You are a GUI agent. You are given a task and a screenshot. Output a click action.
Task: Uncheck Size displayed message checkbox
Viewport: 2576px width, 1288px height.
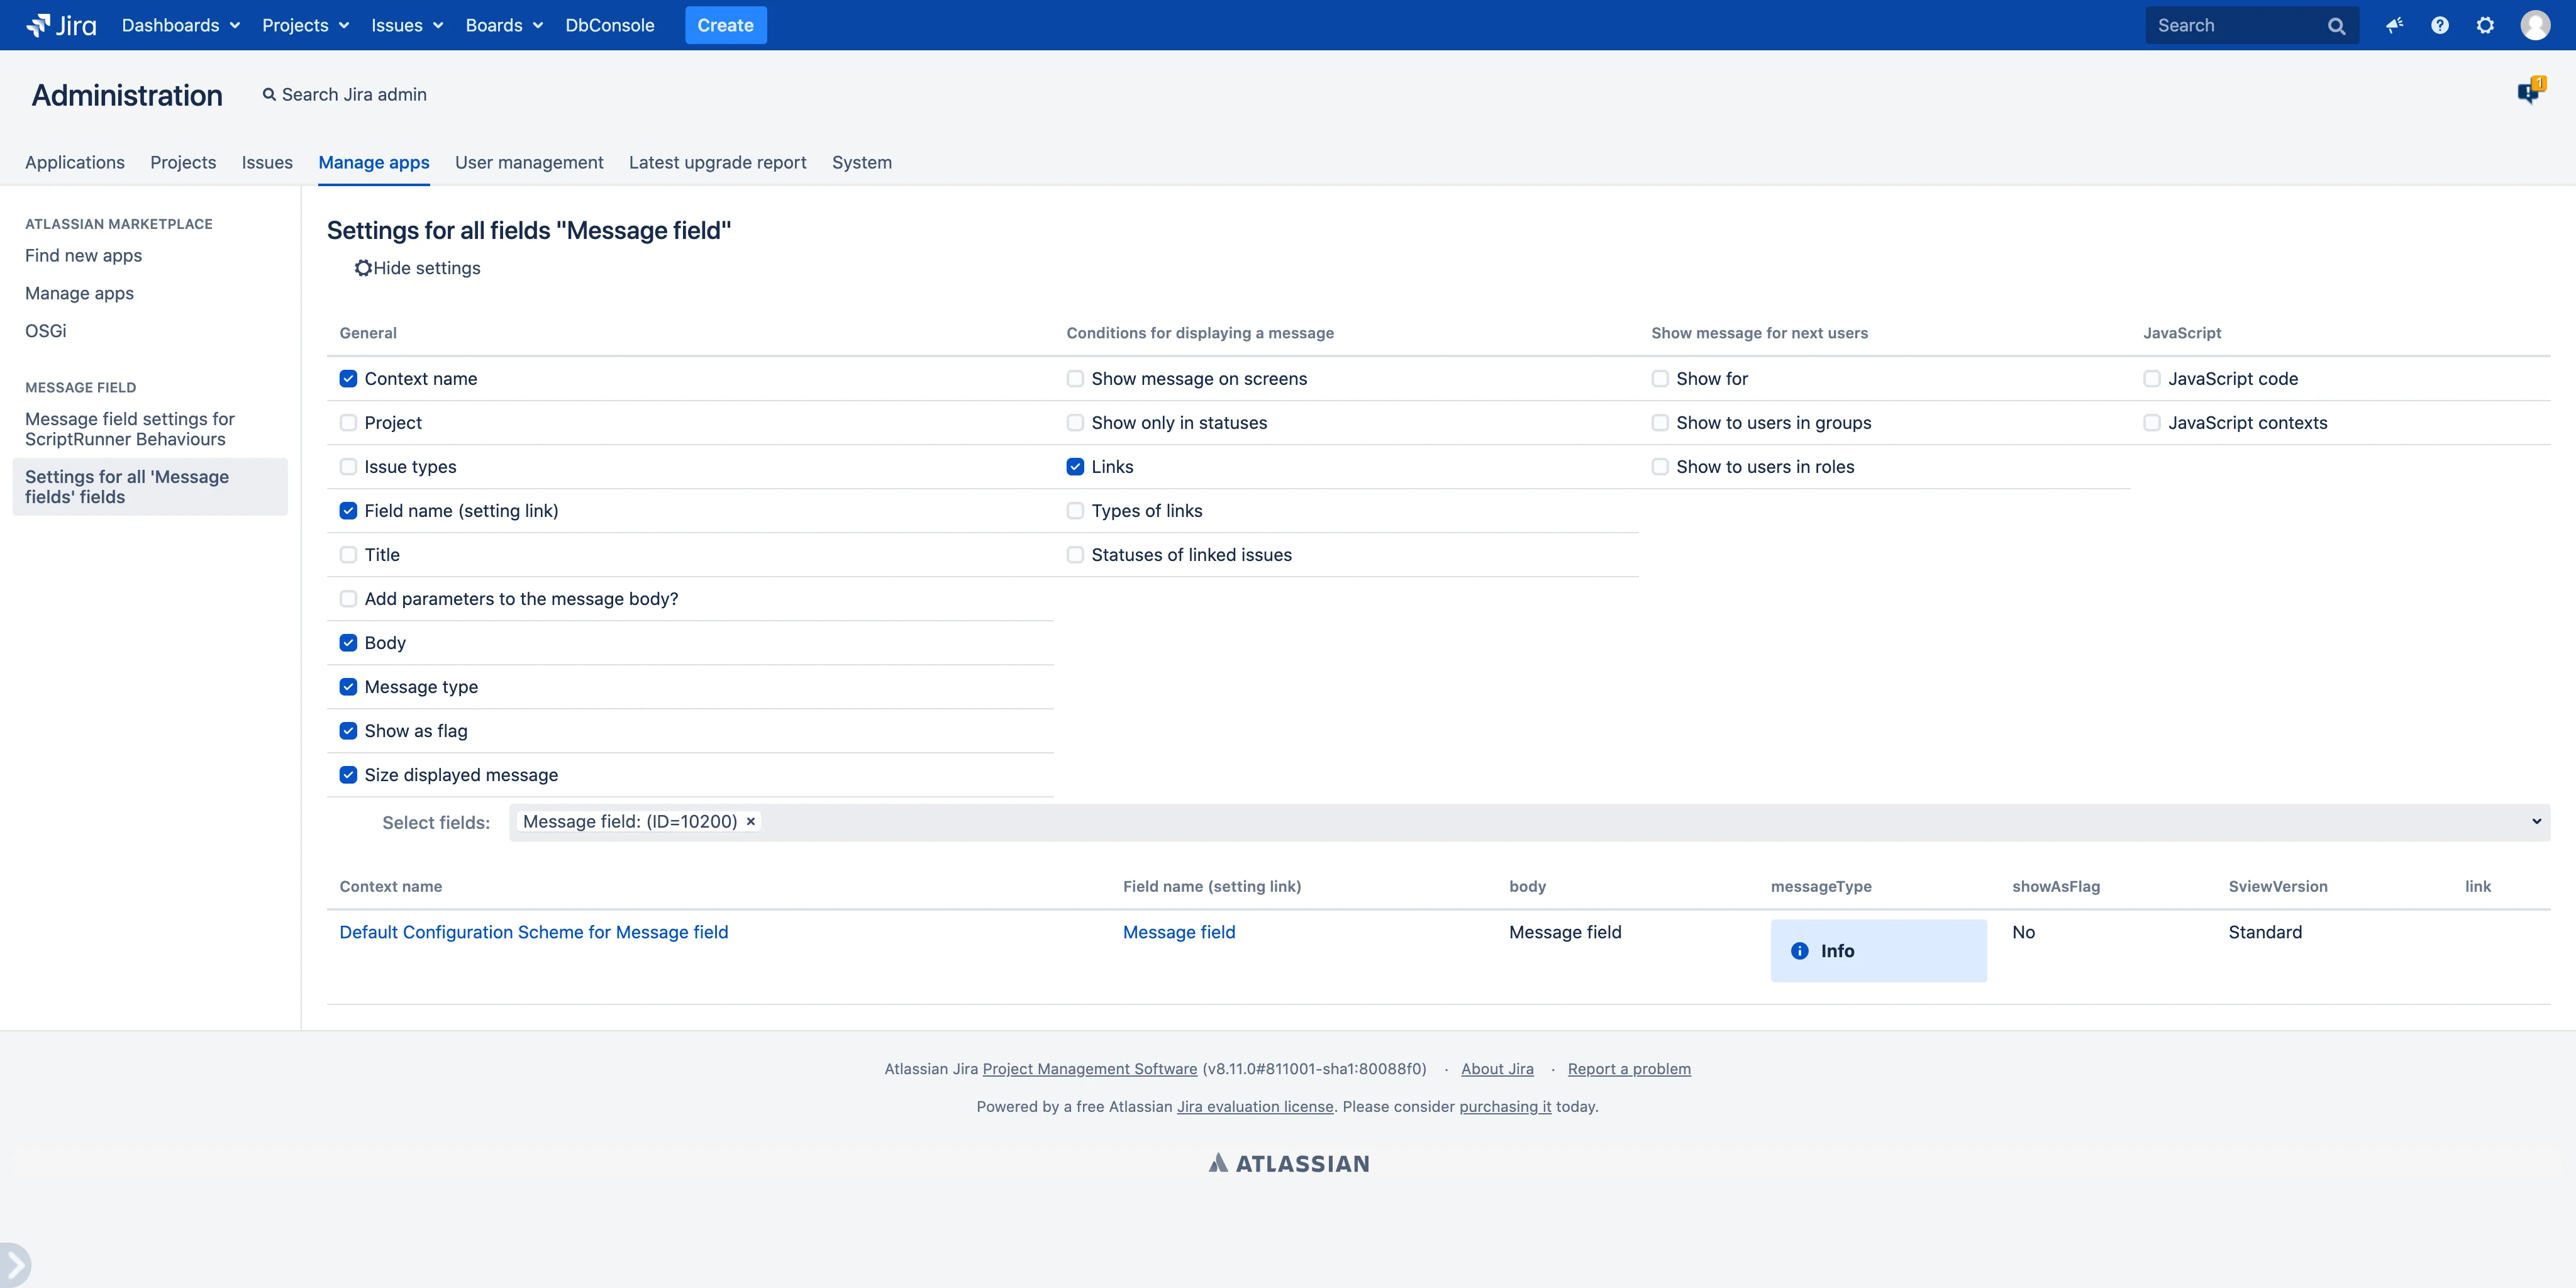pos(348,775)
